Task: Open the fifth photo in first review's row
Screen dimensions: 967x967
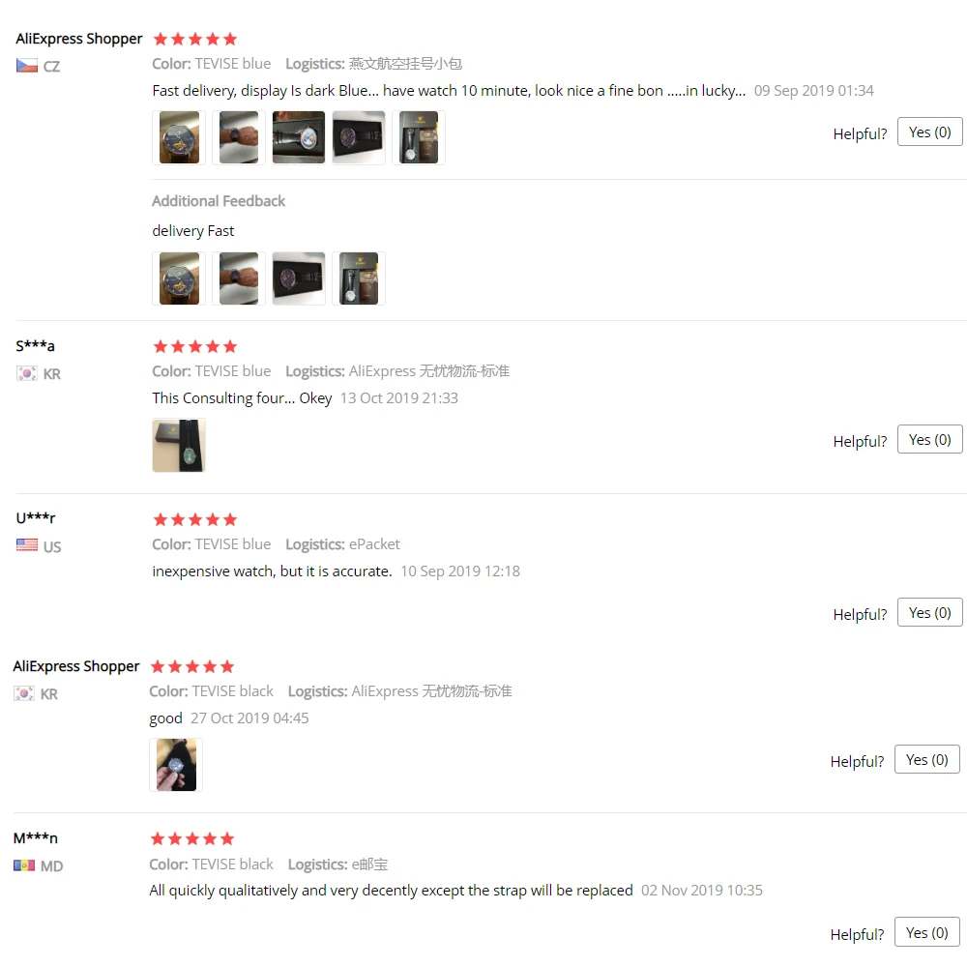Action: click(x=418, y=137)
